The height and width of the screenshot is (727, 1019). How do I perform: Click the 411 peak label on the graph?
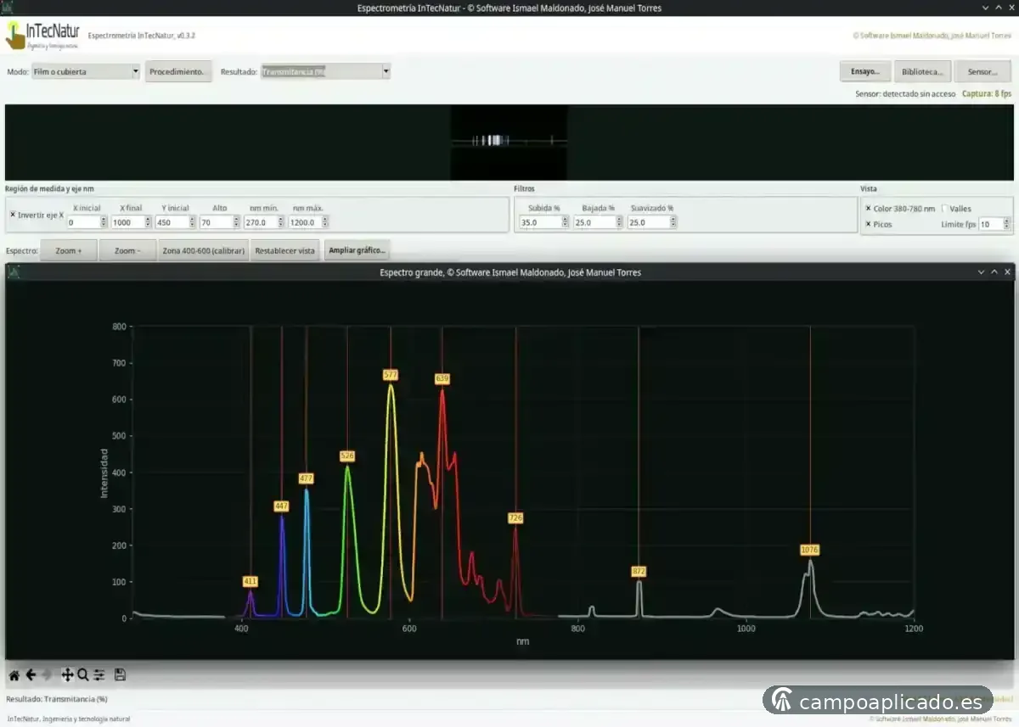(x=251, y=582)
